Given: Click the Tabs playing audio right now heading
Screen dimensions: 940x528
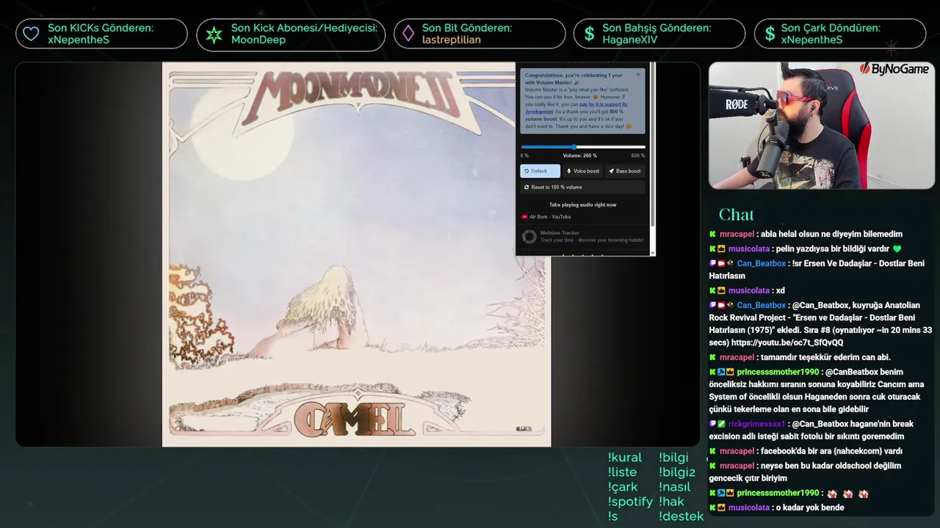Looking at the screenshot, I should pyautogui.click(x=582, y=205).
